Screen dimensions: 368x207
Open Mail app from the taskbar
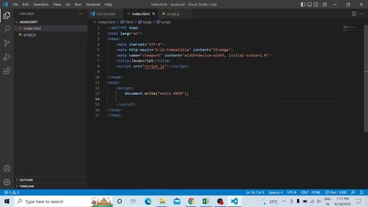tap(177, 201)
